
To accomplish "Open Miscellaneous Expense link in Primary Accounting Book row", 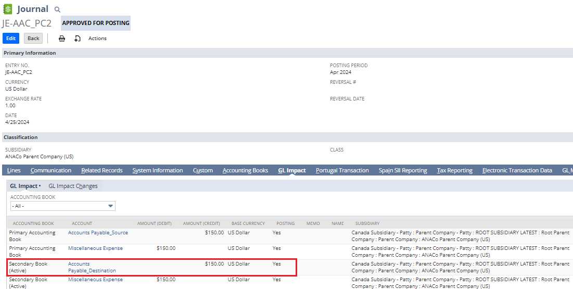I will coord(95,248).
